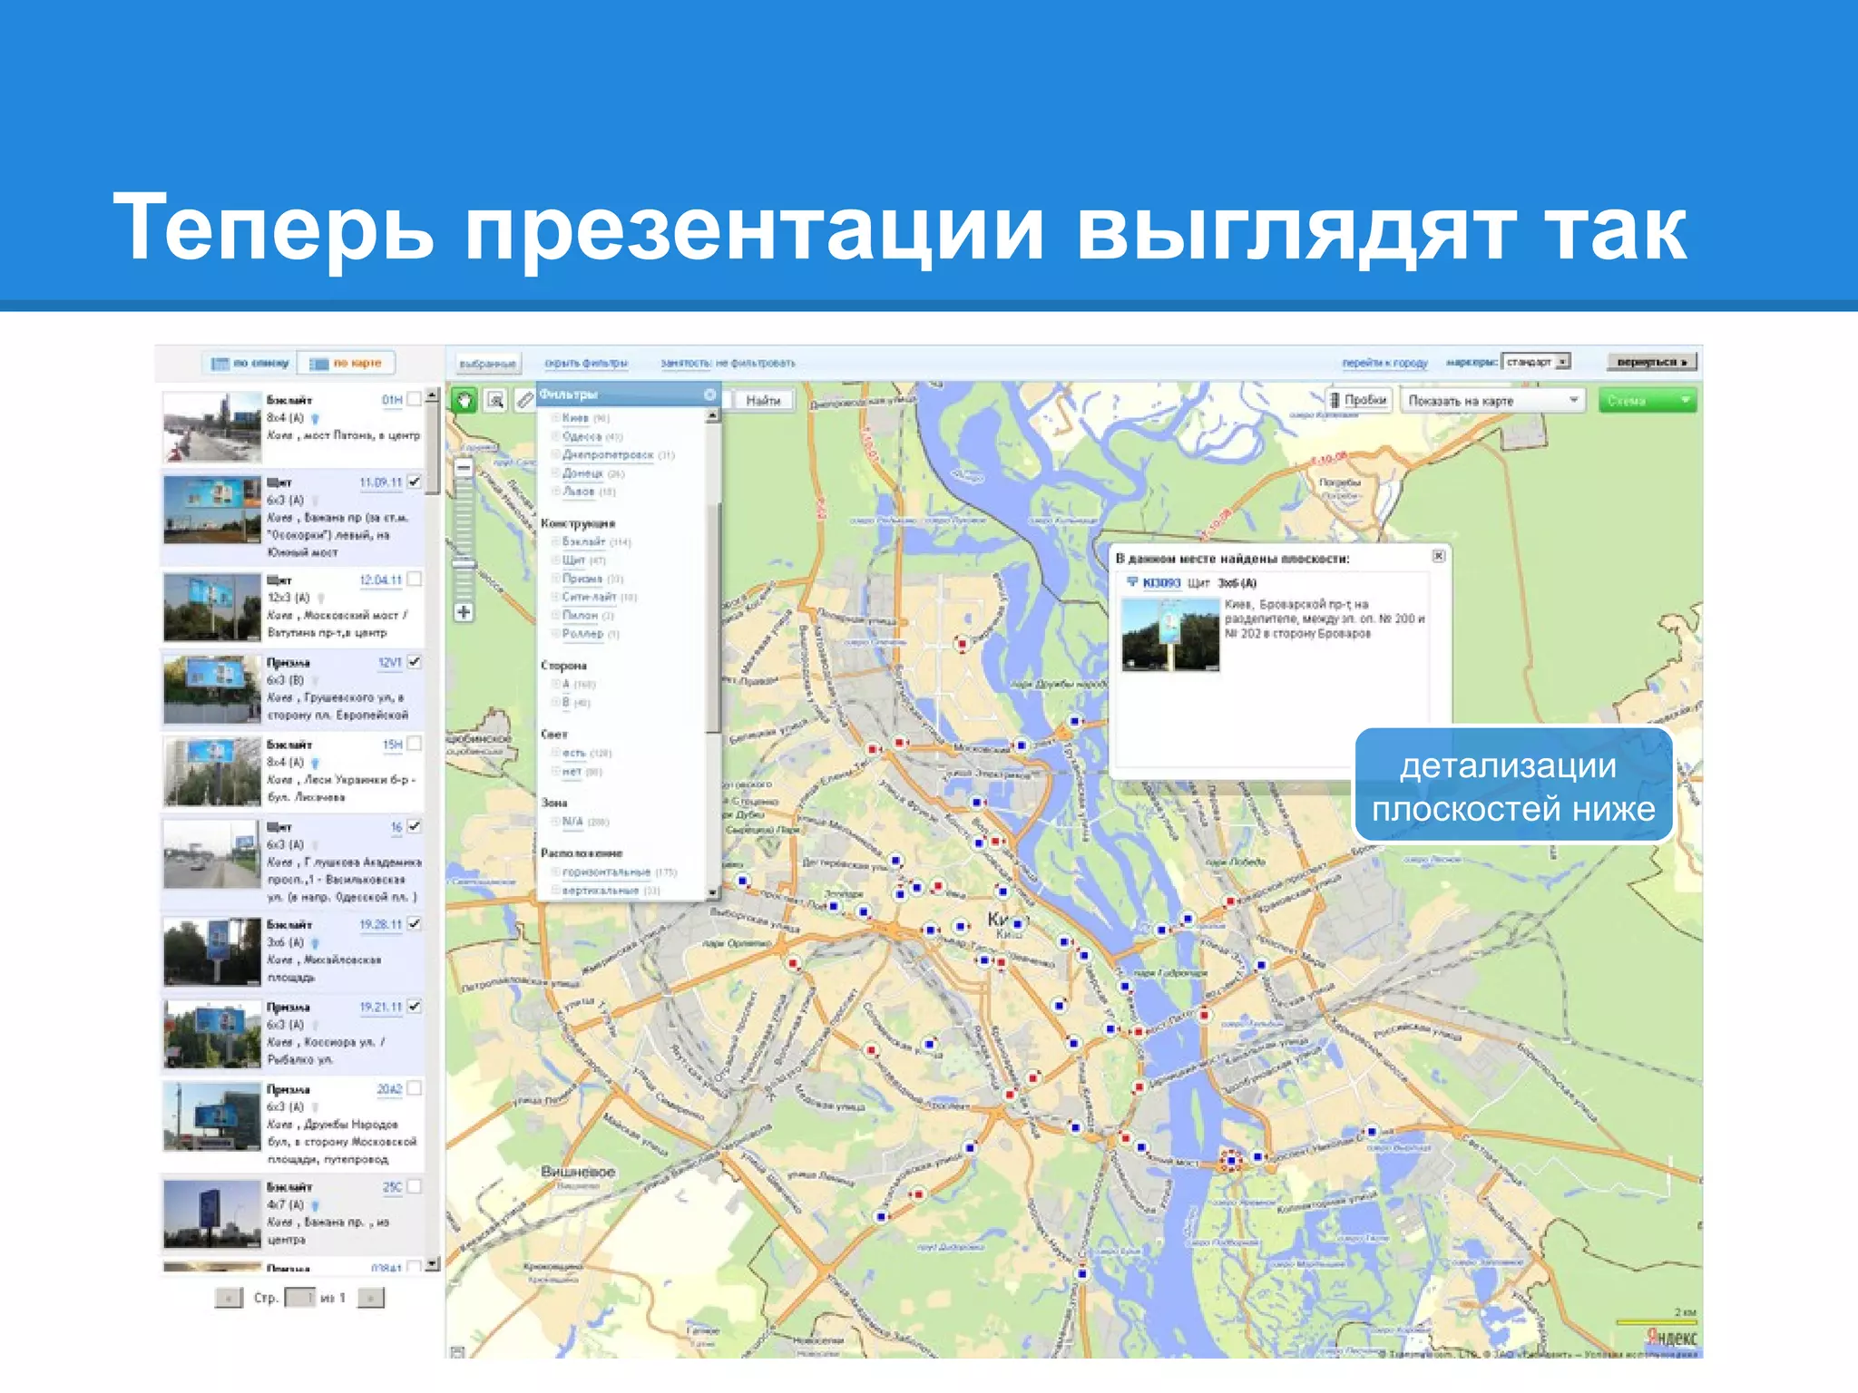The width and height of the screenshot is (1858, 1393).
Task: Check the 01H Бэклайт row checkbox
Action: coord(414,399)
